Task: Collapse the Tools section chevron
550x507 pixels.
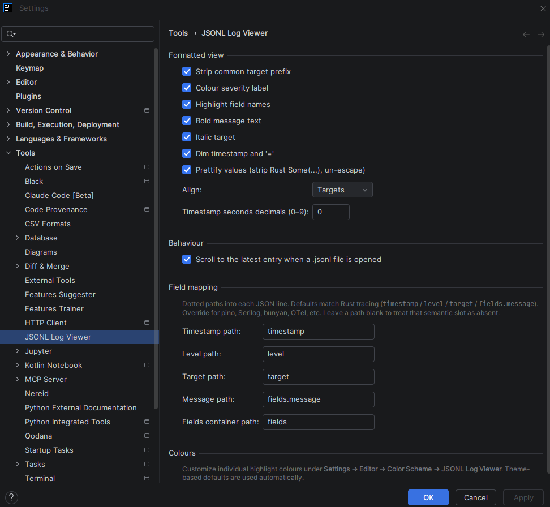Action: tap(8, 153)
